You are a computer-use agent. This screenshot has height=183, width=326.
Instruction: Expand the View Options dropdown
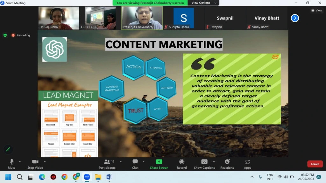(203, 3)
